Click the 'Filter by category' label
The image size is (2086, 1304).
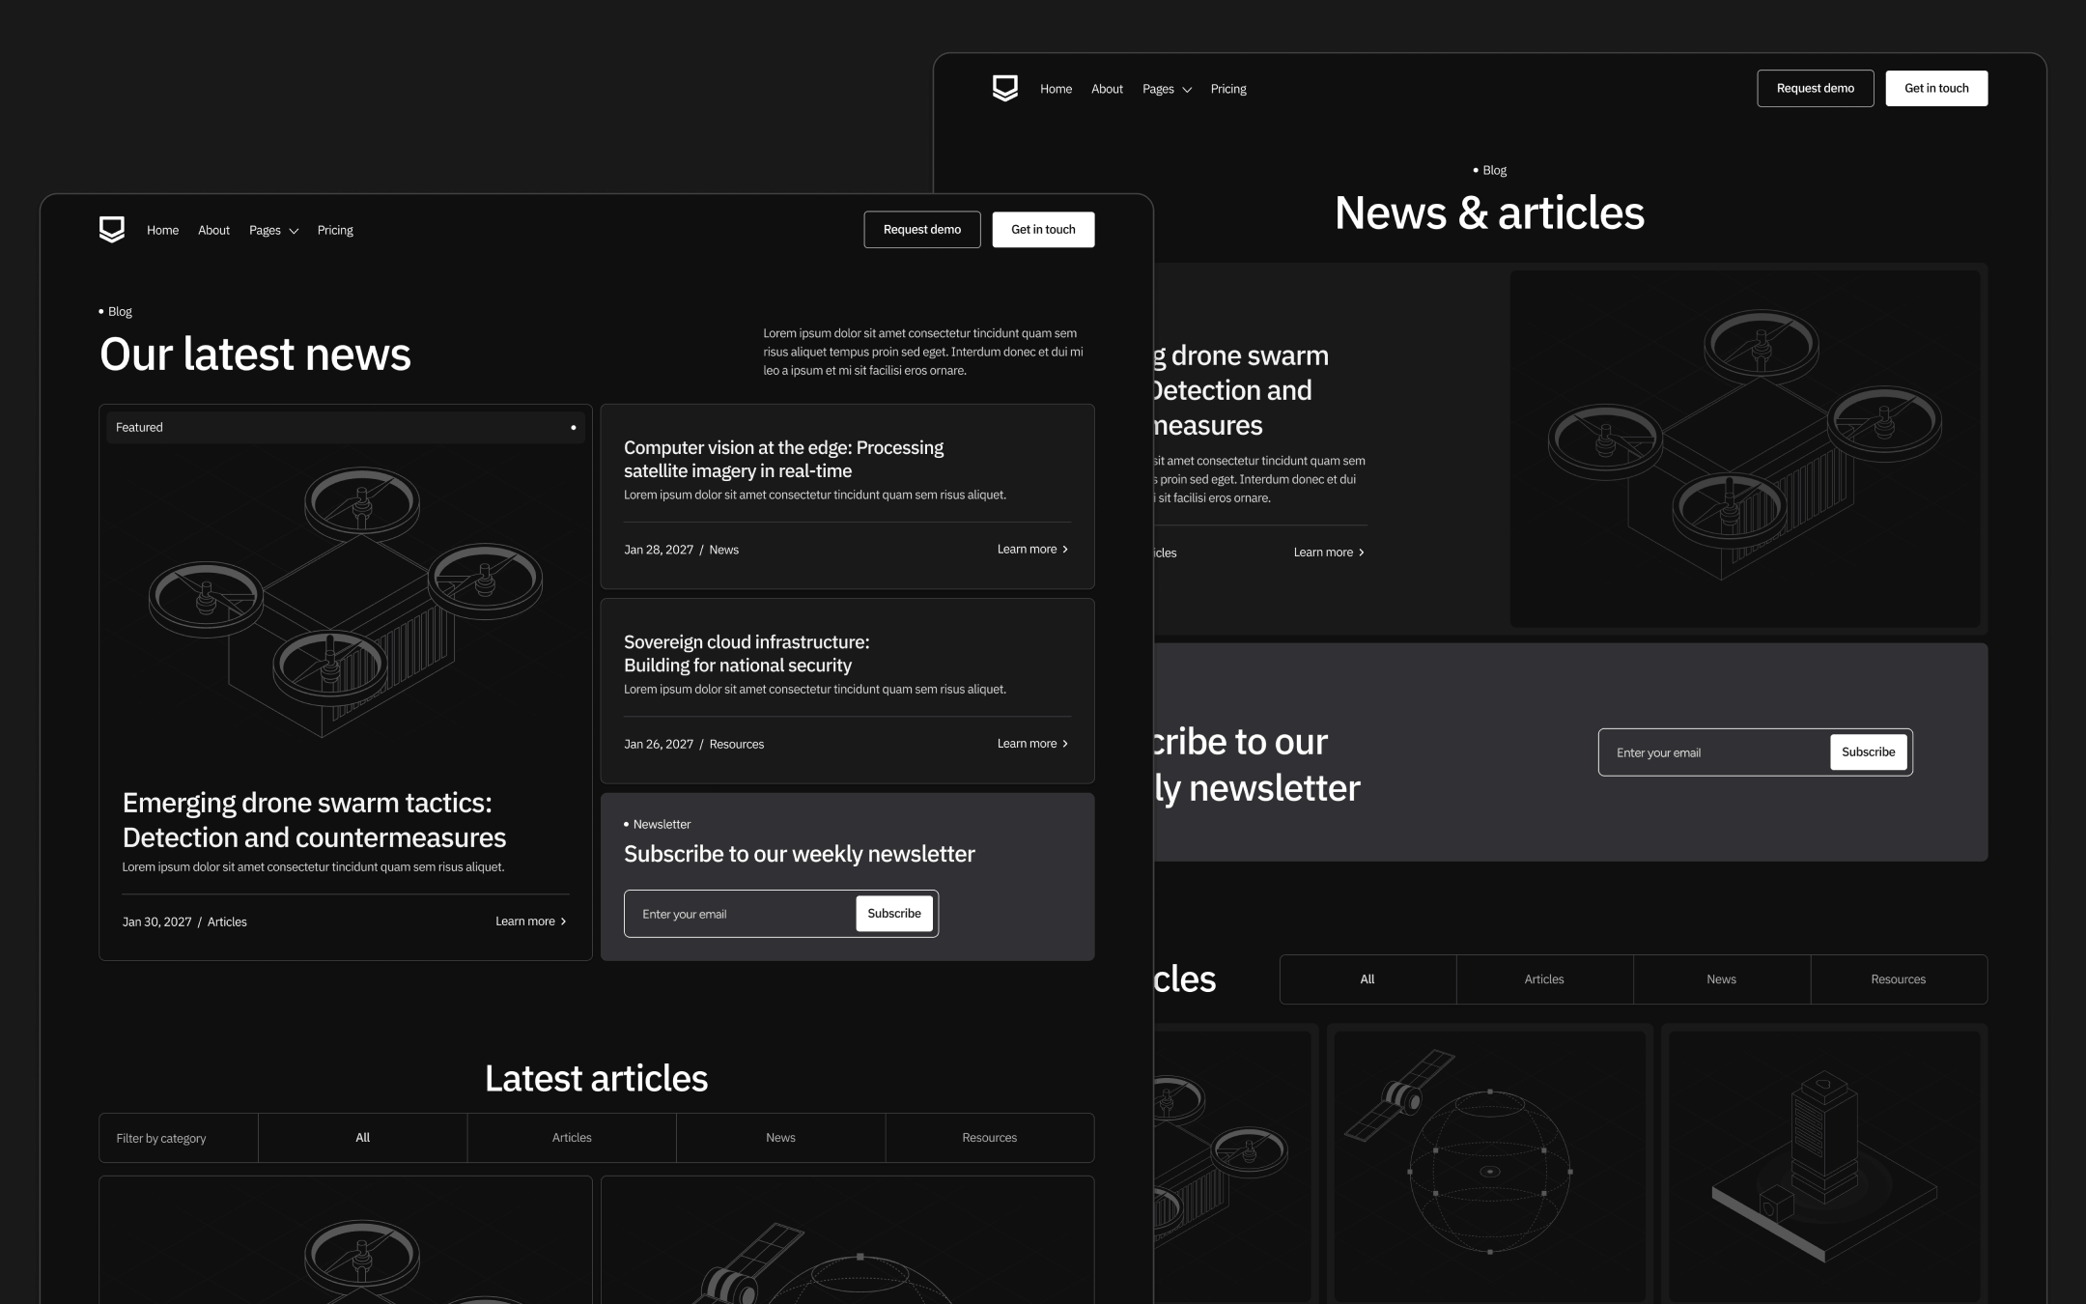click(160, 1138)
